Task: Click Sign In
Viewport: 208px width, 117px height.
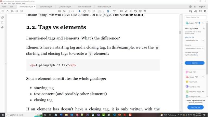Action: tap(202, 6)
